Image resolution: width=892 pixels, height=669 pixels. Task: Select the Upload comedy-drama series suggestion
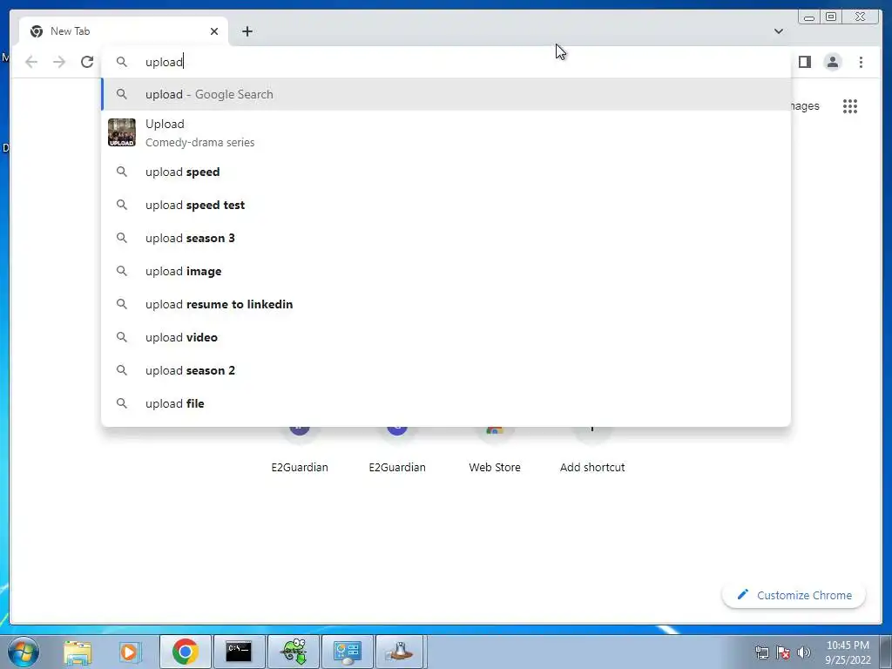click(447, 132)
